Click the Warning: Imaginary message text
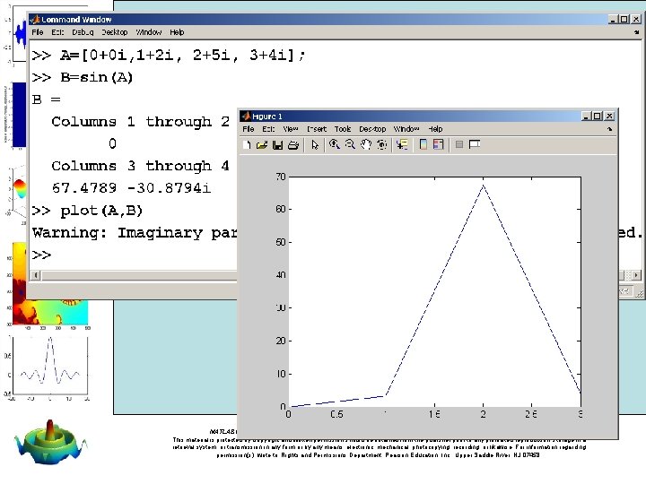 [135, 233]
